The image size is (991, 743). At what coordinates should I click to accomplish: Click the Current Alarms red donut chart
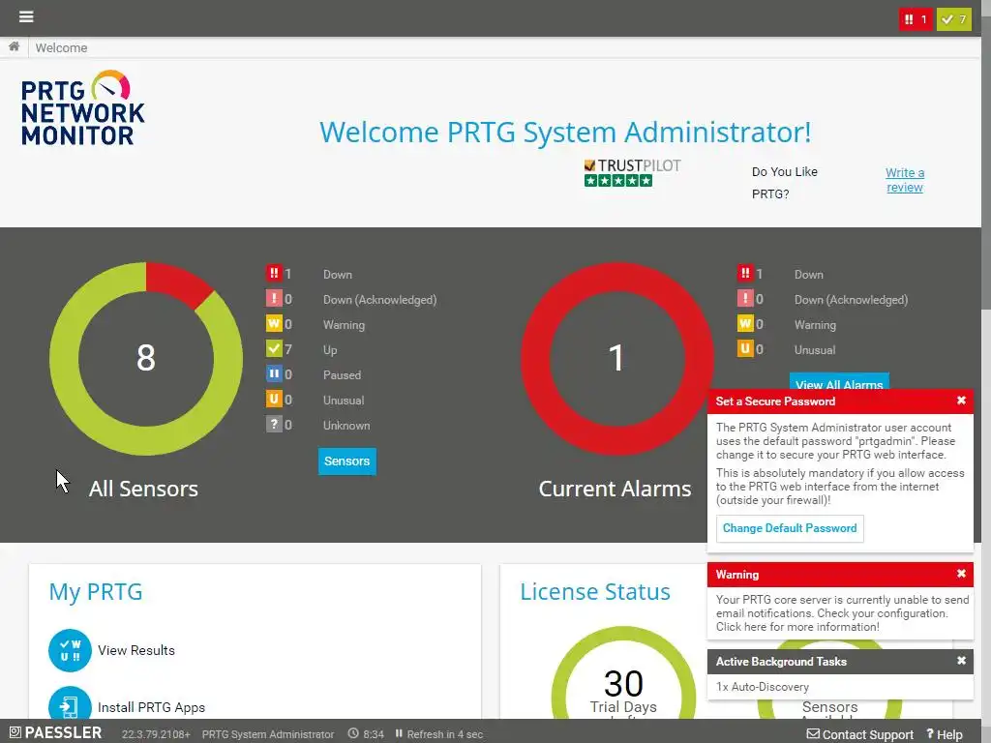tap(616, 358)
